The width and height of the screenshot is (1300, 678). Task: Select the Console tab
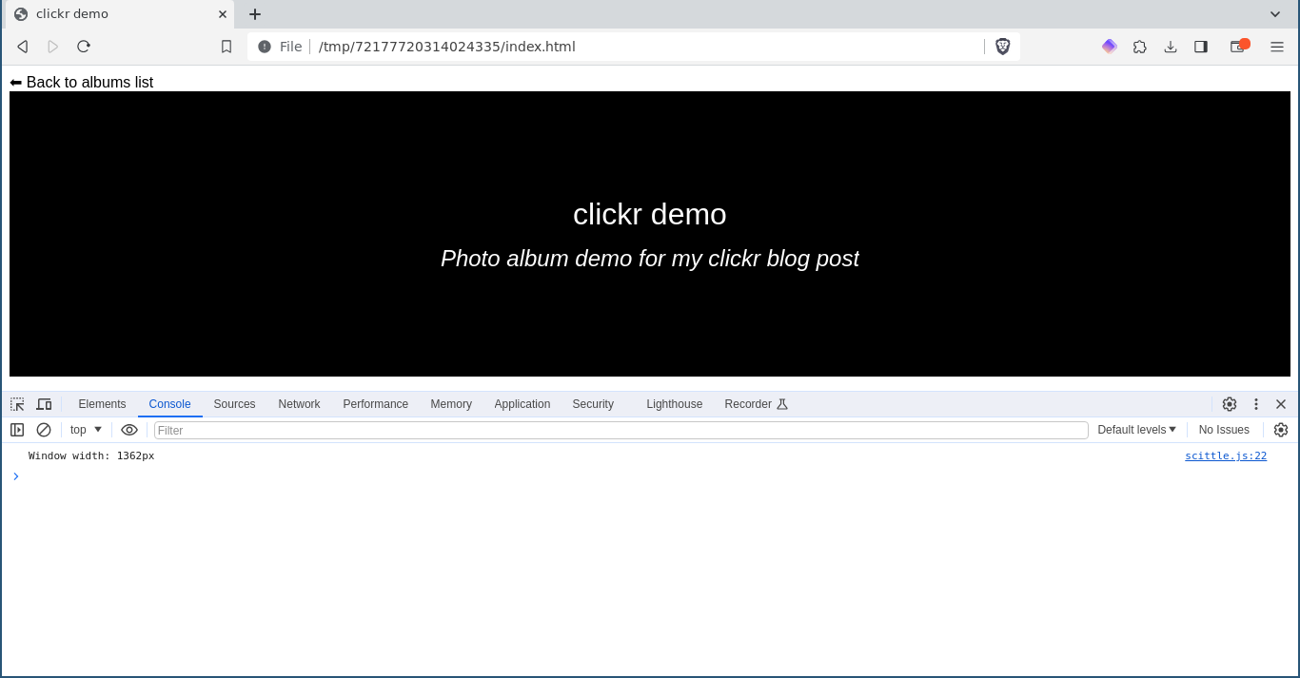point(169,404)
